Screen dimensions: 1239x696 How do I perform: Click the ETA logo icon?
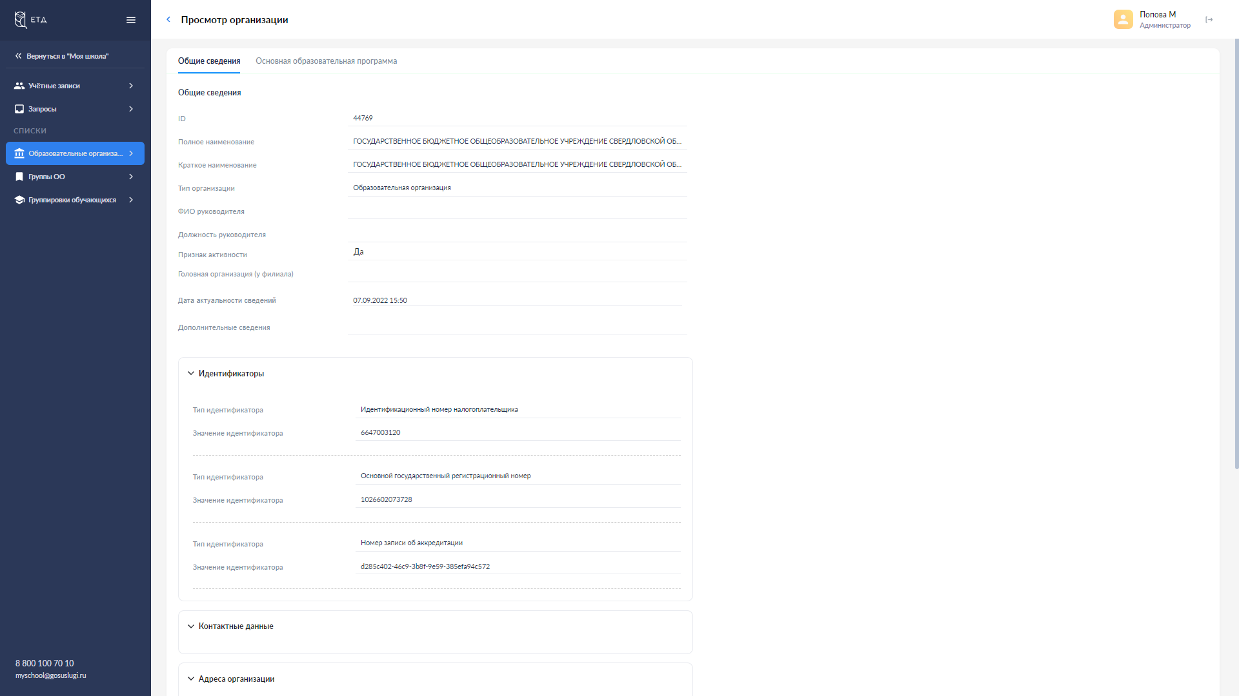(x=21, y=20)
